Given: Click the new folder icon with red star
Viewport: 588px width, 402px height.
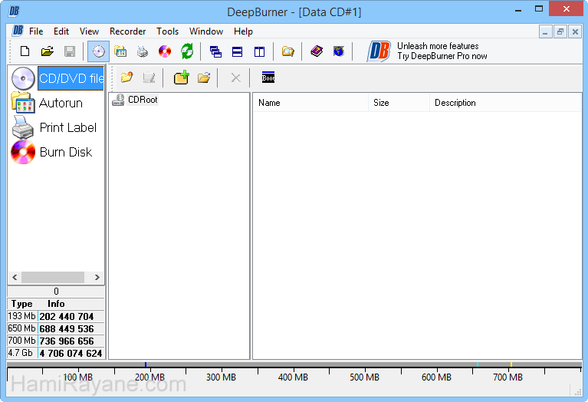Looking at the screenshot, I should pyautogui.click(x=126, y=77).
